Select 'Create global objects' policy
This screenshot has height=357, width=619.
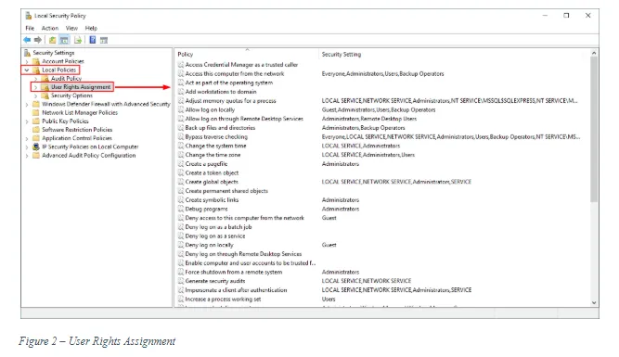(x=212, y=182)
